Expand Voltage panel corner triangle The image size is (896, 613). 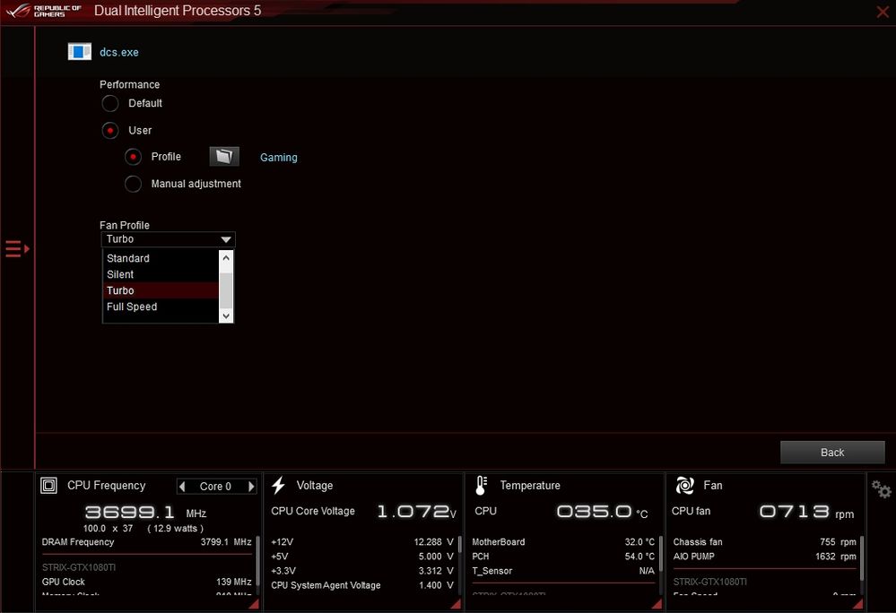[456, 604]
